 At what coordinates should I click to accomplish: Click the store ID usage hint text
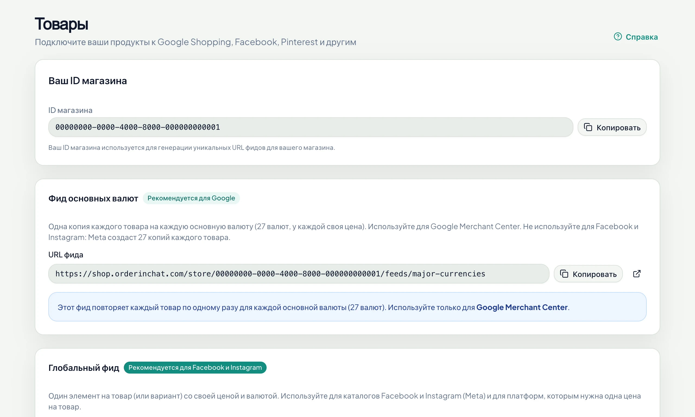coord(192,147)
